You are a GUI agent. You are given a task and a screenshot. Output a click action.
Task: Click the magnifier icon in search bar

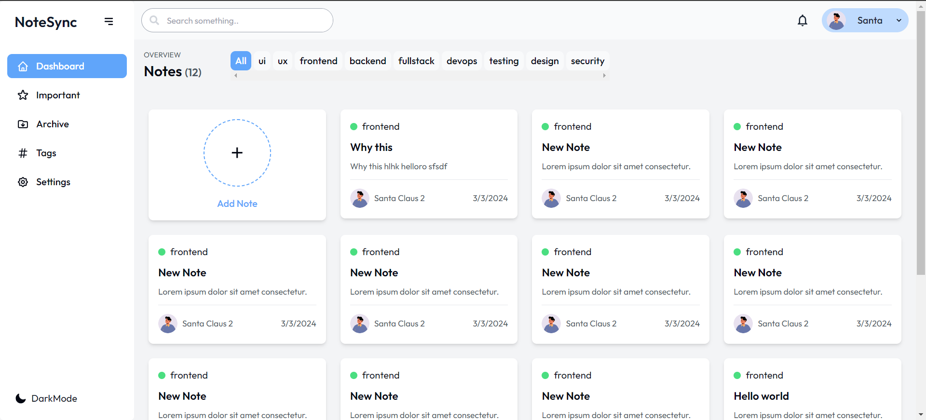(154, 20)
